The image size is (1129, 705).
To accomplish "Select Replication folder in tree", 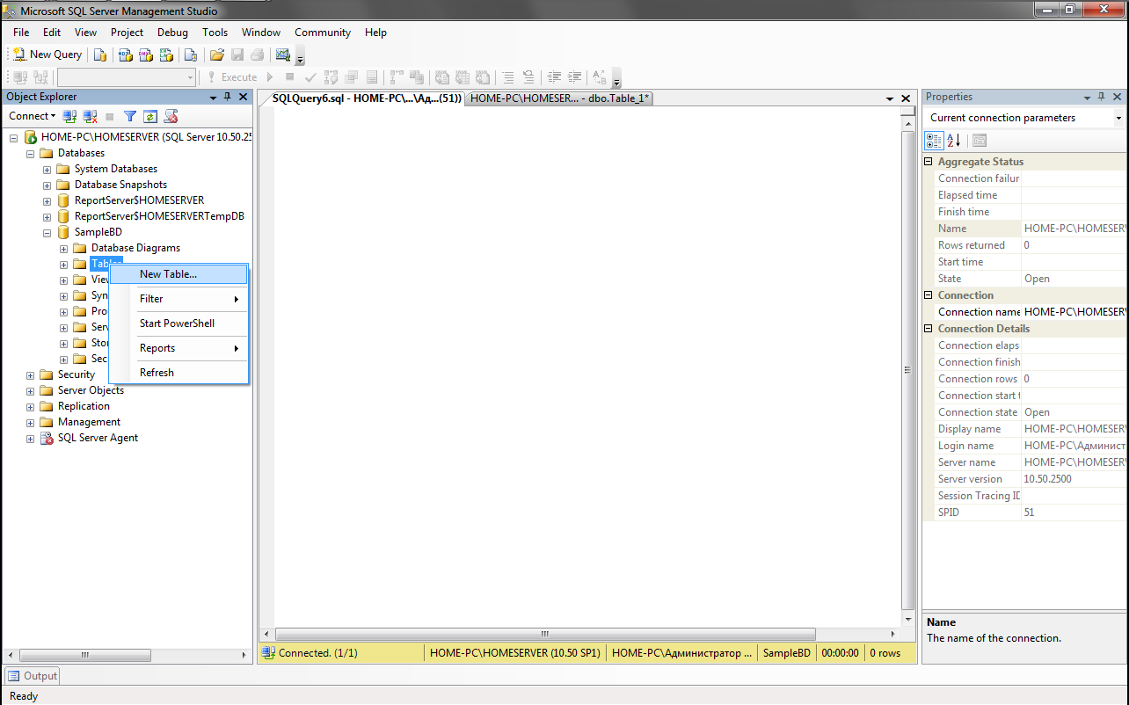I will 84,406.
